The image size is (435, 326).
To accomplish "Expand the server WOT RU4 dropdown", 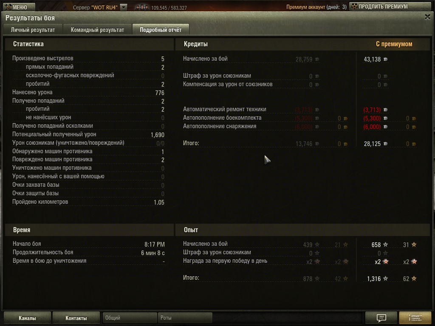I will 124,7.
